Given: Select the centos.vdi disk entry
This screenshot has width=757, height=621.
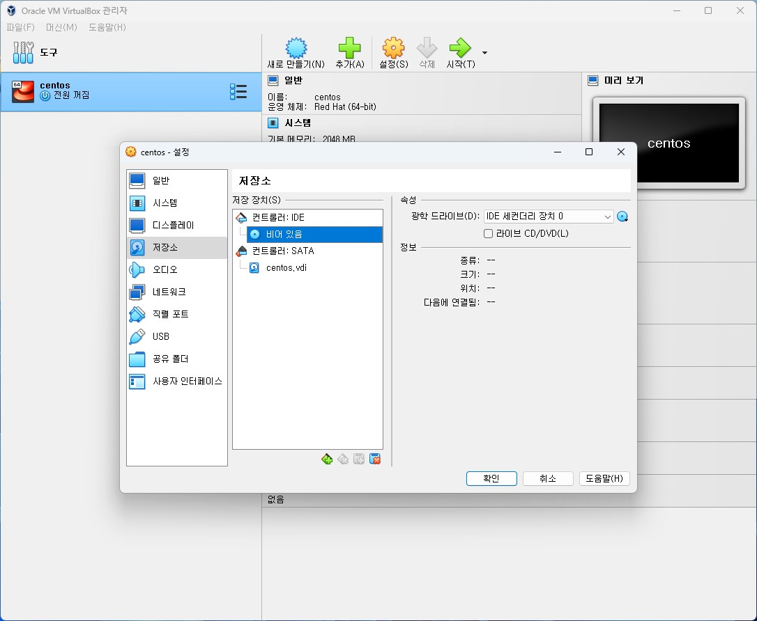Looking at the screenshot, I should click(314, 267).
